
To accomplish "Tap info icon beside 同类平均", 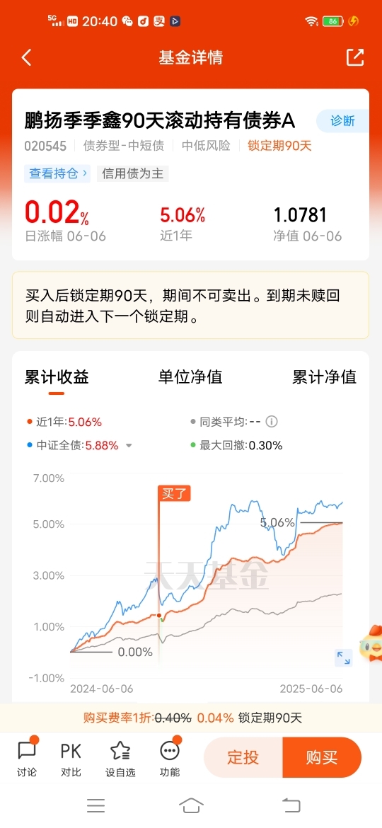I will [271, 422].
